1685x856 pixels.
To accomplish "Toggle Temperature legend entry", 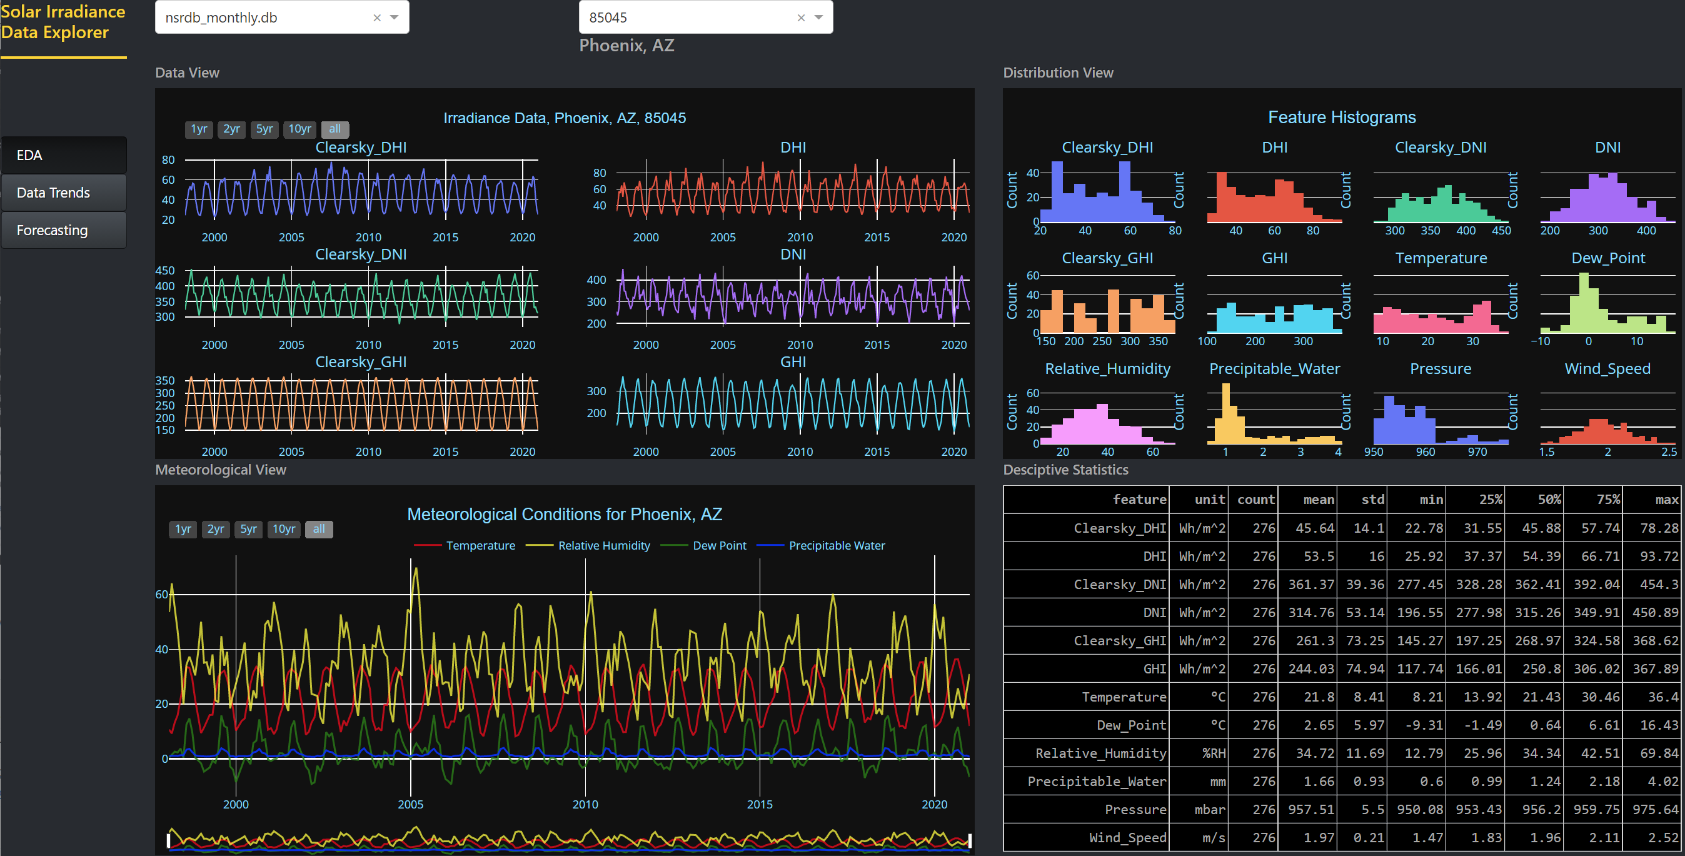I will click(x=465, y=545).
